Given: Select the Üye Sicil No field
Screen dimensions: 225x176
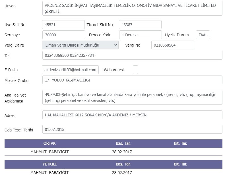Looking at the screenshot, I should tap(63, 25).
